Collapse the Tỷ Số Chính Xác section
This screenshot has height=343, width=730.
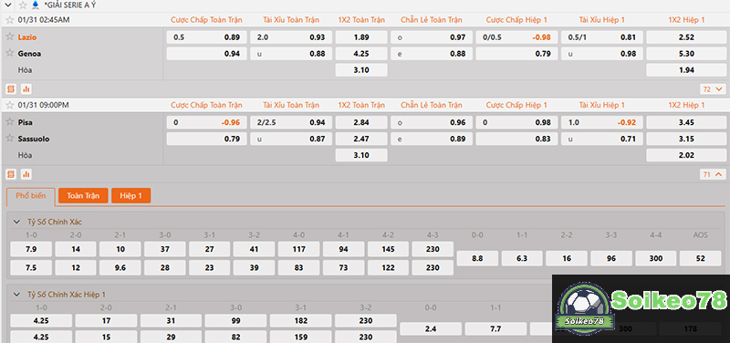pos(17,222)
